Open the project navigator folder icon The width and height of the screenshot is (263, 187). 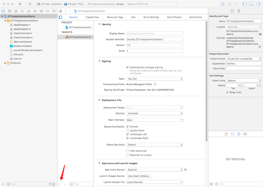click(3, 11)
